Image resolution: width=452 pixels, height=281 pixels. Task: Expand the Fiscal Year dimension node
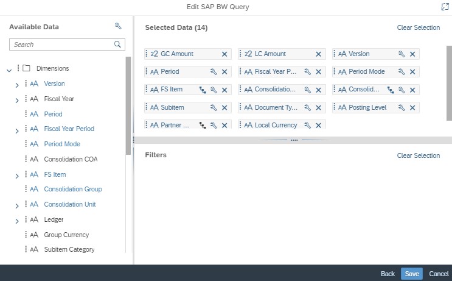tap(17, 101)
